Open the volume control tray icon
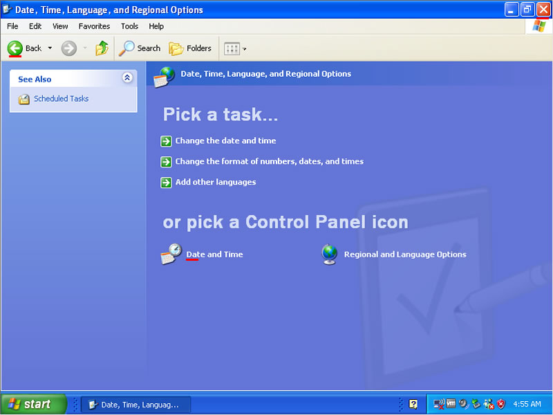This screenshot has height=415, width=553. (x=463, y=404)
